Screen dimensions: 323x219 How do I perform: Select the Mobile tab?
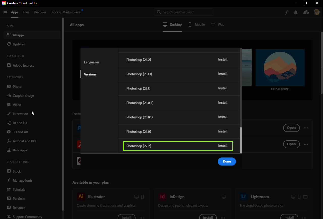[x=197, y=24]
